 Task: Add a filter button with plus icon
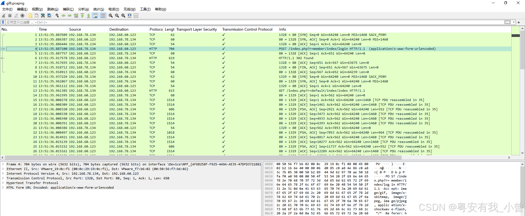coord(519,22)
